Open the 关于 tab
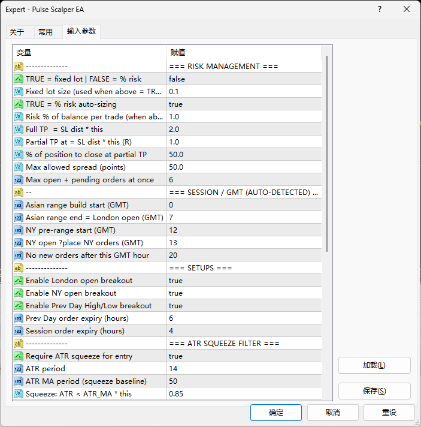Image resolution: width=421 pixels, height=427 pixels. (x=17, y=32)
